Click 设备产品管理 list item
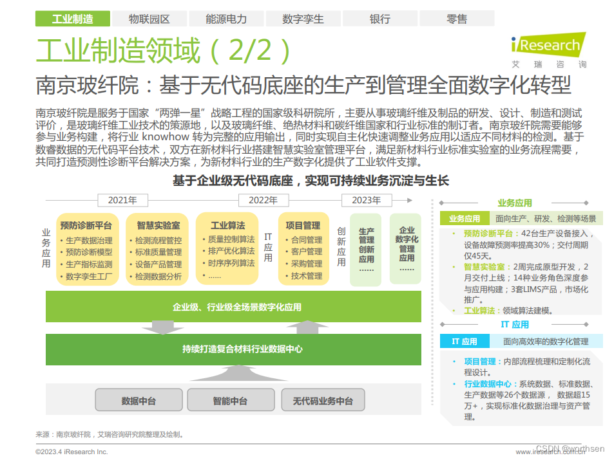614x458 pixels. point(158,264)
